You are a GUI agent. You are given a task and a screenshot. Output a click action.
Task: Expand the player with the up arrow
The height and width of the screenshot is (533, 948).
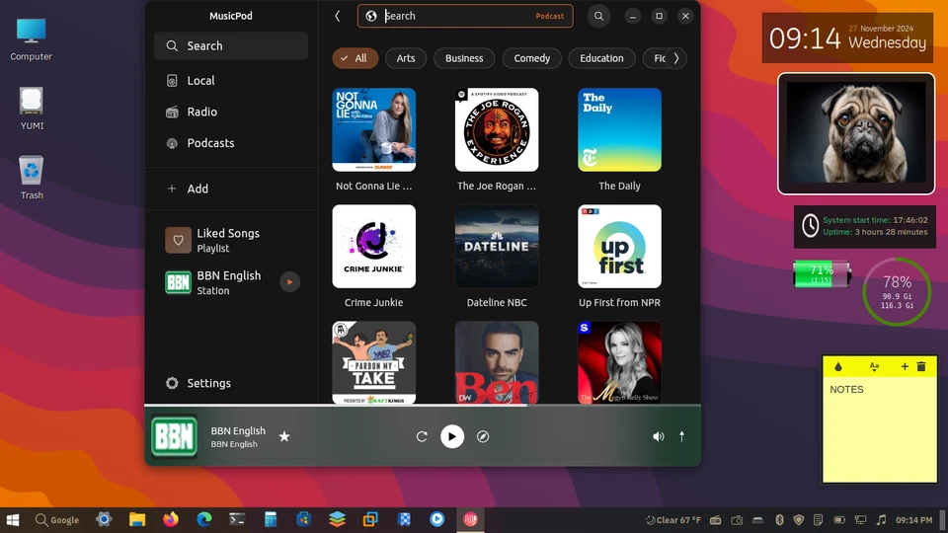(x=681, y=436)
